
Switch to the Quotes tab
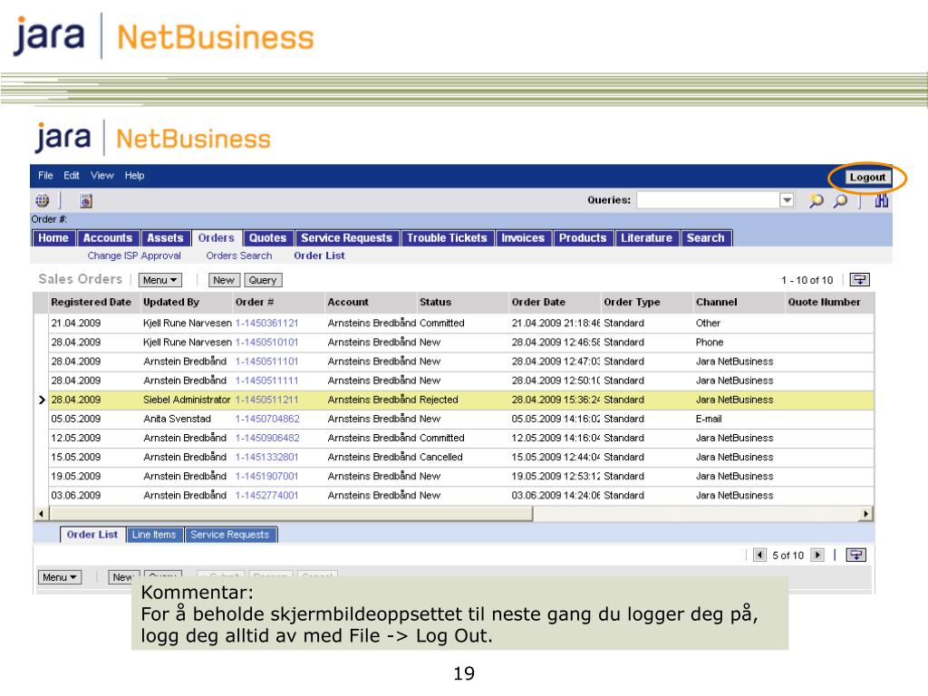(267, 238)
